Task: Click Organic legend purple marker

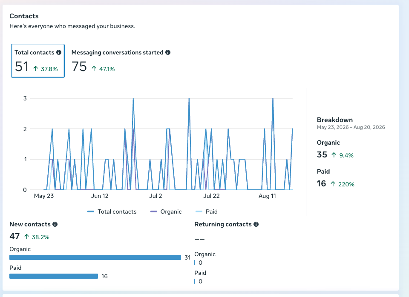Action: (154, 211)
